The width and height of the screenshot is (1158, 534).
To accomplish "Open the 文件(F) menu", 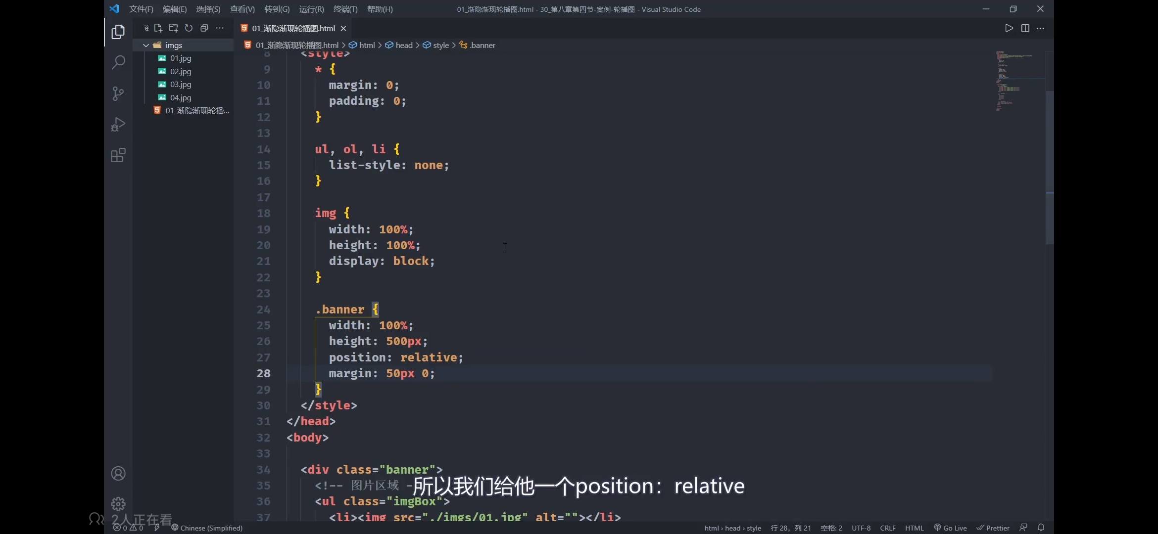I will point(141,9).
